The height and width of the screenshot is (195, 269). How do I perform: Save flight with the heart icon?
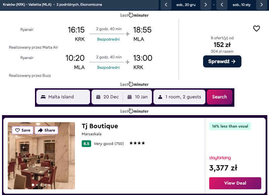click(x=257, y=29)
